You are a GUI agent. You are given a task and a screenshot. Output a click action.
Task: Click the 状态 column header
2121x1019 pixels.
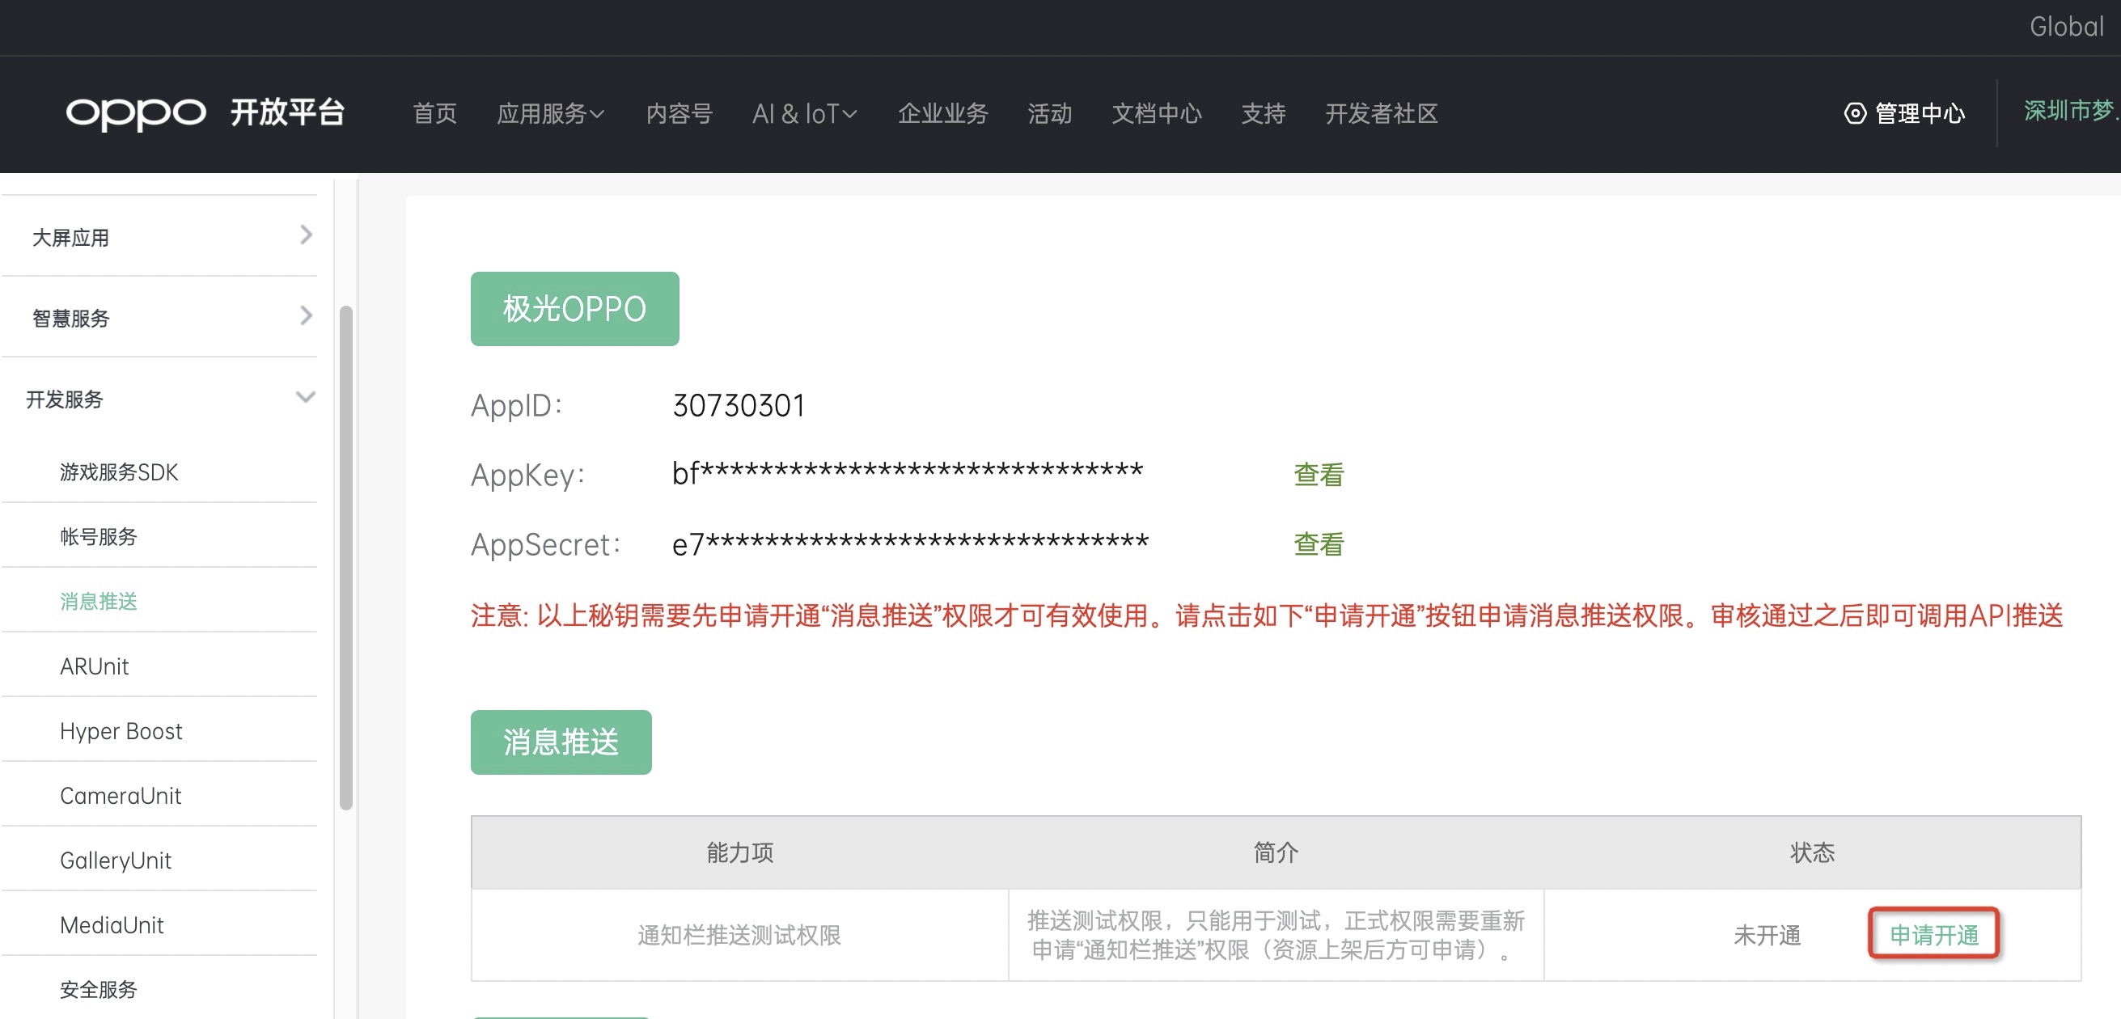tap(1812, 852)
